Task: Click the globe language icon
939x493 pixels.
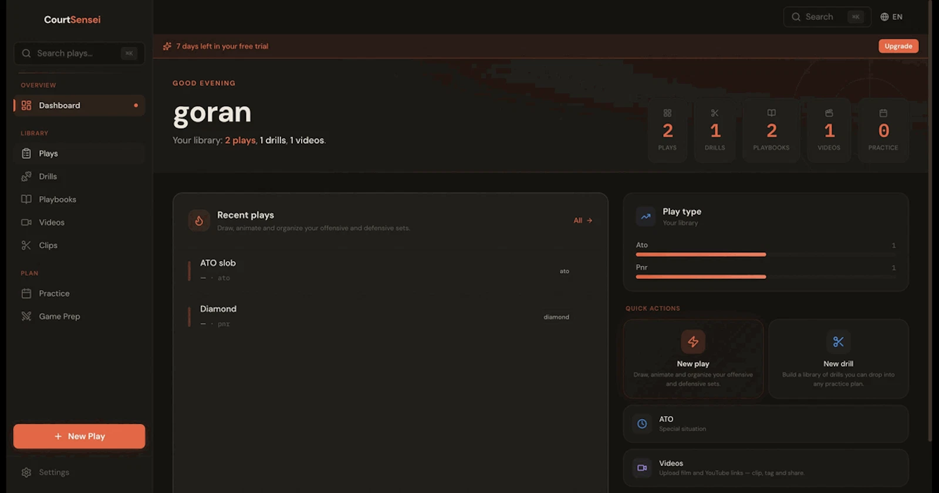Action: tap(884, 17)
